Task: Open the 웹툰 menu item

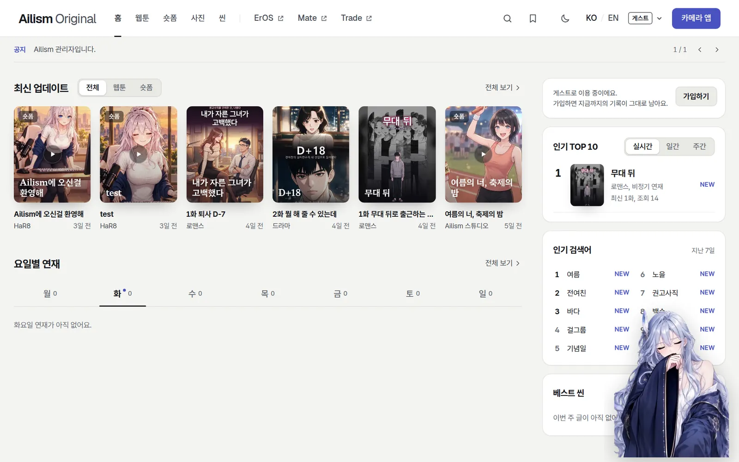Action: pyautogui.click(x=142, y=18)
